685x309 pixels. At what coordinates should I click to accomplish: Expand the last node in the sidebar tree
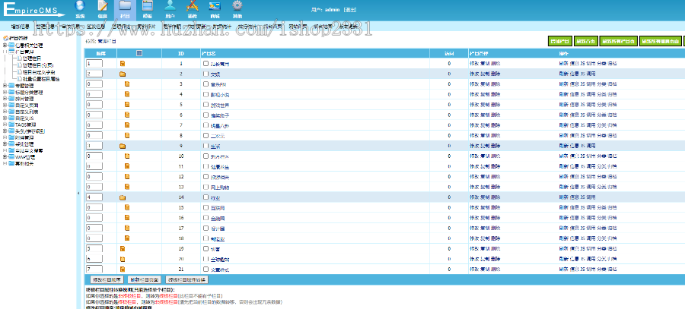tap(5, 163)
